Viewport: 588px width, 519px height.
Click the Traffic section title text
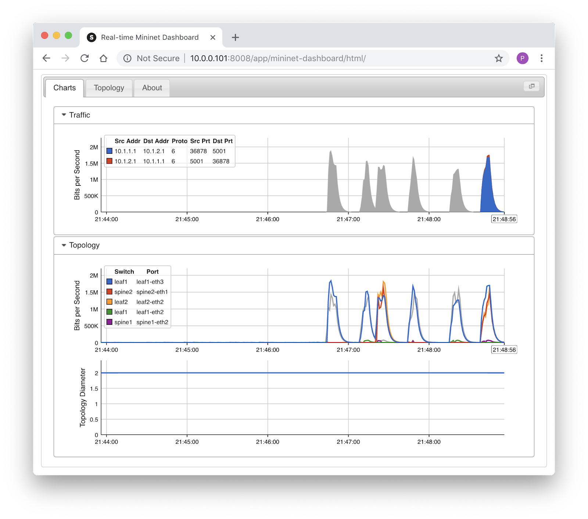click(80, 115)
